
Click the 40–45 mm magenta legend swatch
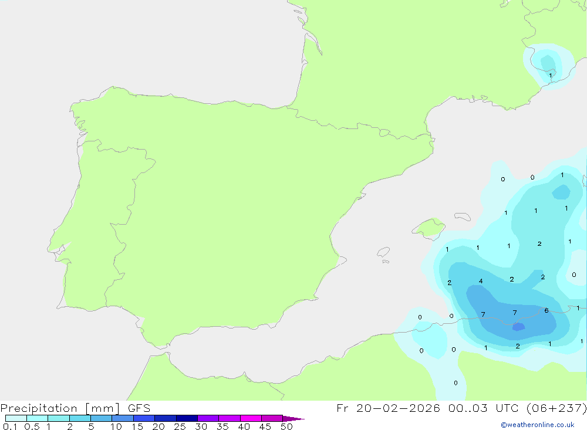click(x=251, y=418)
